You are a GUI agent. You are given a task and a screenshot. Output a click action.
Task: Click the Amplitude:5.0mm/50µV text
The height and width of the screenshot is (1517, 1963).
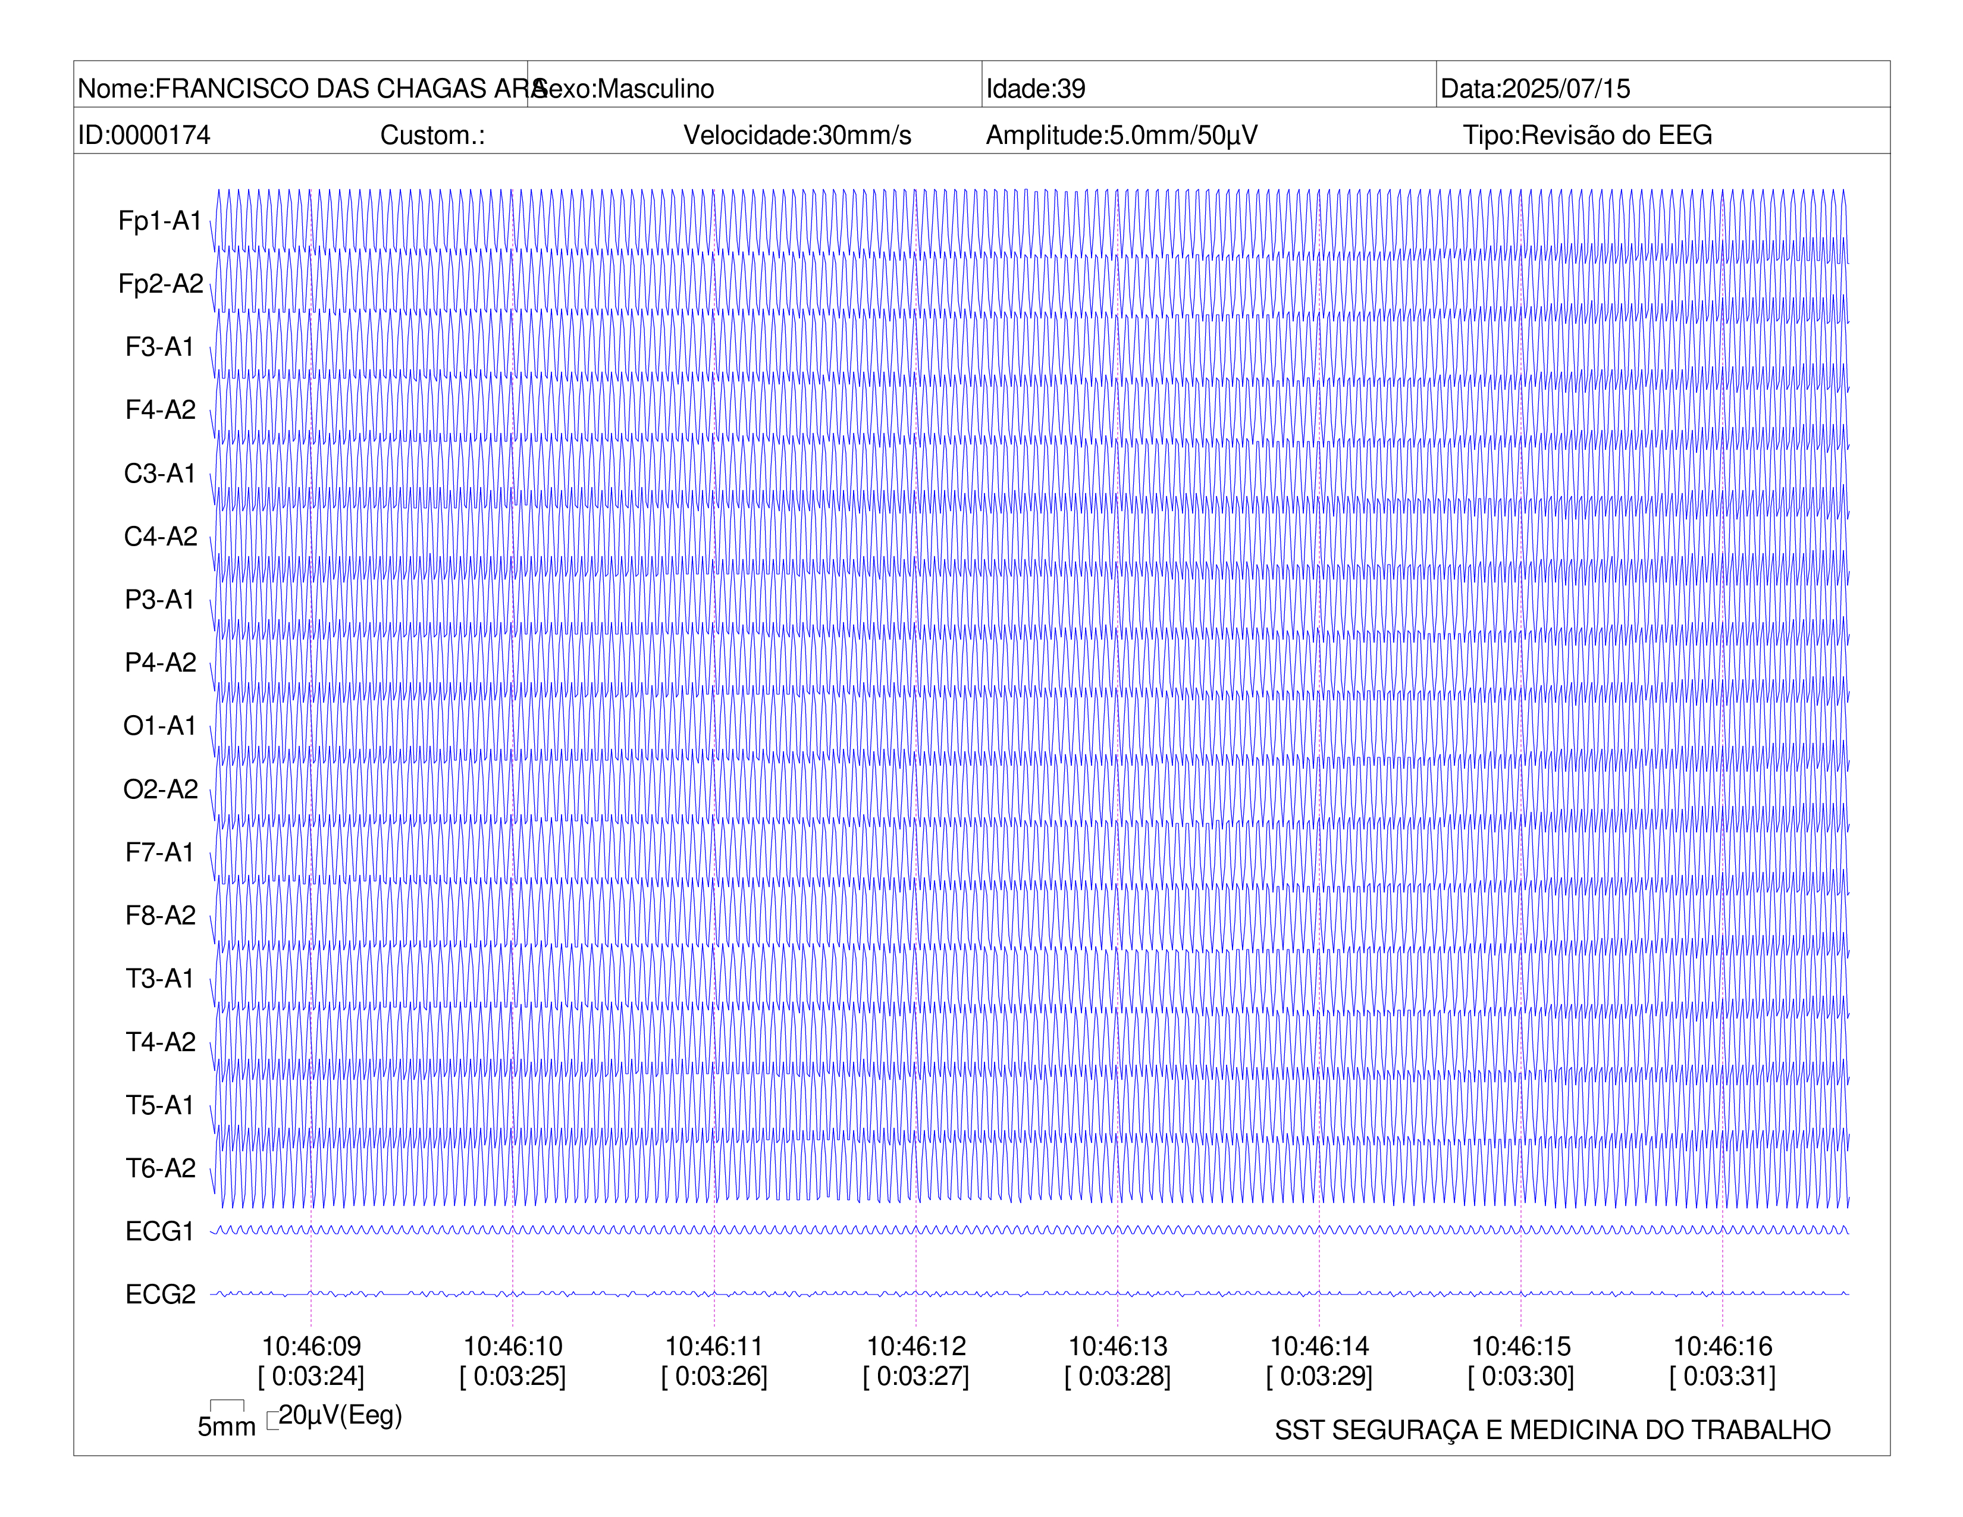(1122, 135)
